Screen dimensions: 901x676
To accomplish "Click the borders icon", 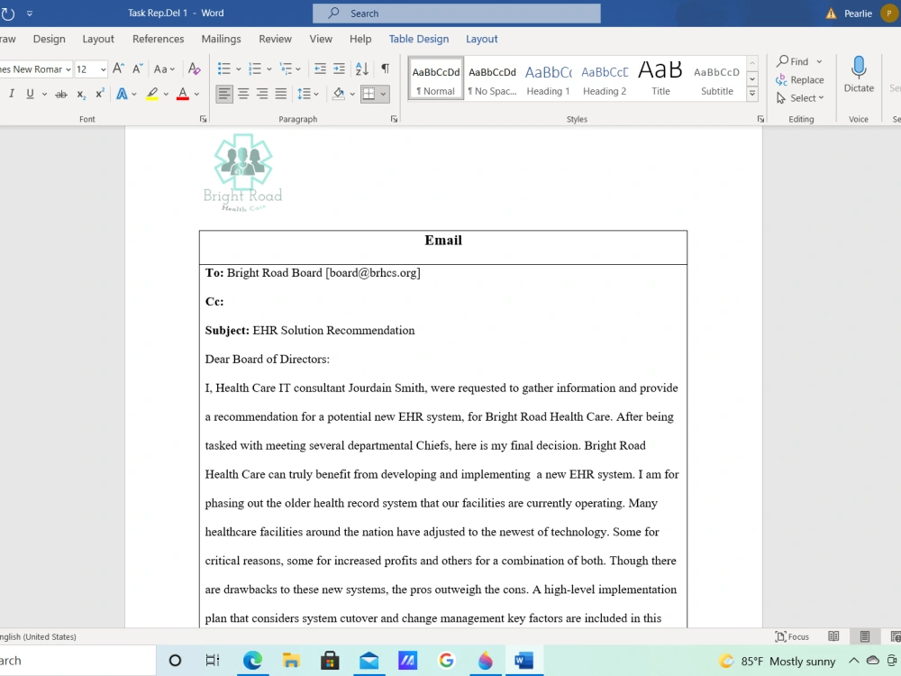I will tap(369, 94).
